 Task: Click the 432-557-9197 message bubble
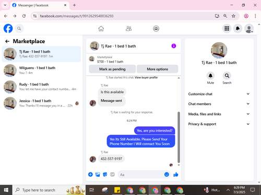coord(111,159)
